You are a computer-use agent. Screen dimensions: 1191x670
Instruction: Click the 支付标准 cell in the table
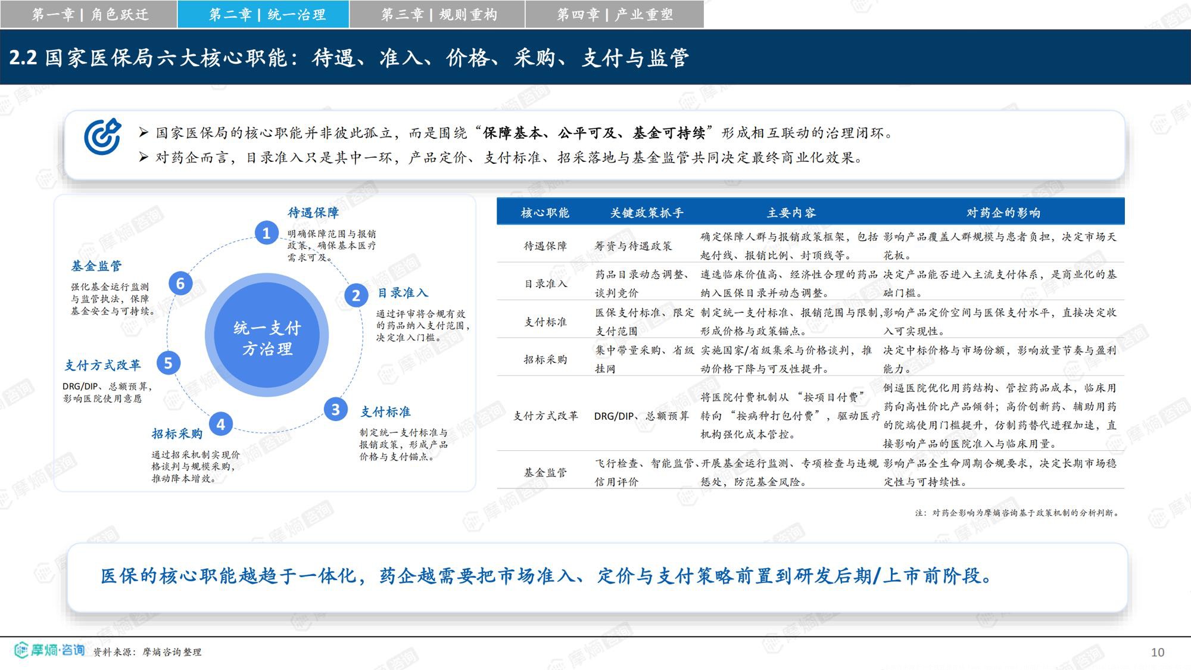pyautogui.click(x=545, y=322)
